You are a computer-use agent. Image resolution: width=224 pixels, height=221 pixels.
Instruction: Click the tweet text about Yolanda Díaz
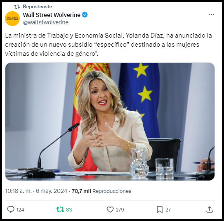pyautogui.click(x=108, y=45)
